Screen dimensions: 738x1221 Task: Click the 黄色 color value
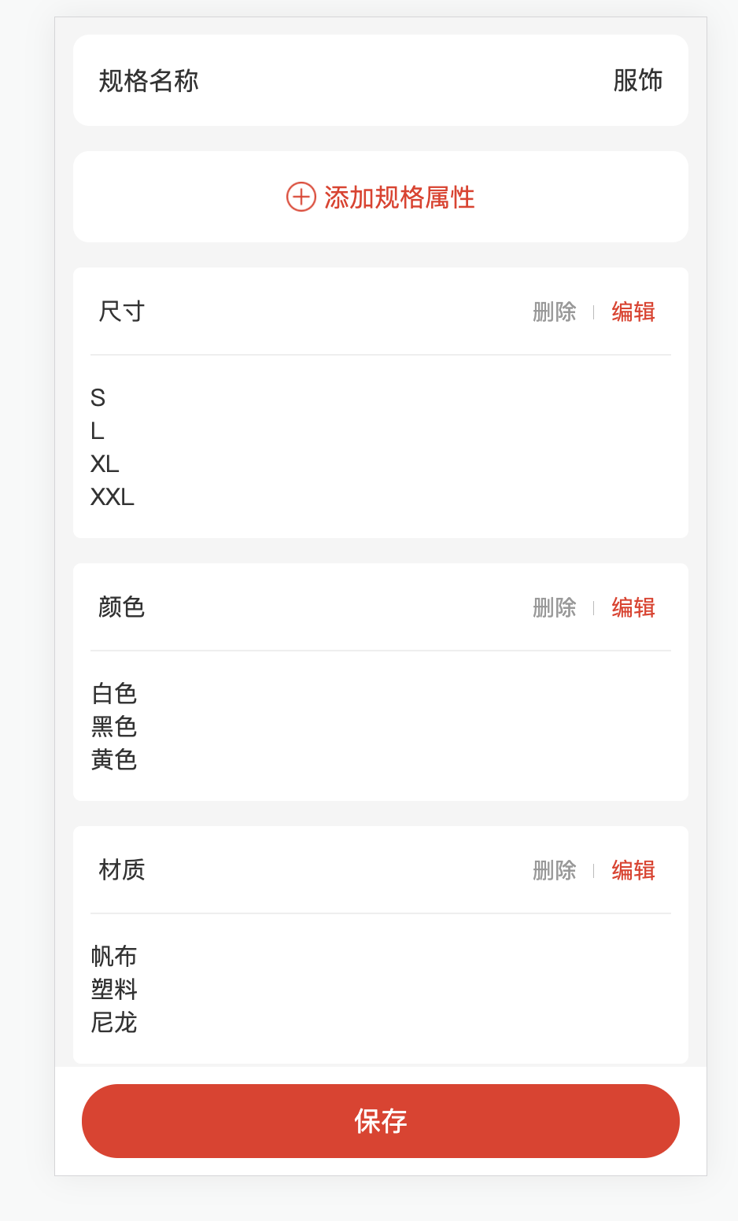[x=114, y=760]
